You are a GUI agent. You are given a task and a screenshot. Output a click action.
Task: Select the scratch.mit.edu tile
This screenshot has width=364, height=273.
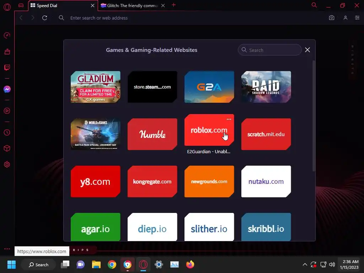266,134
